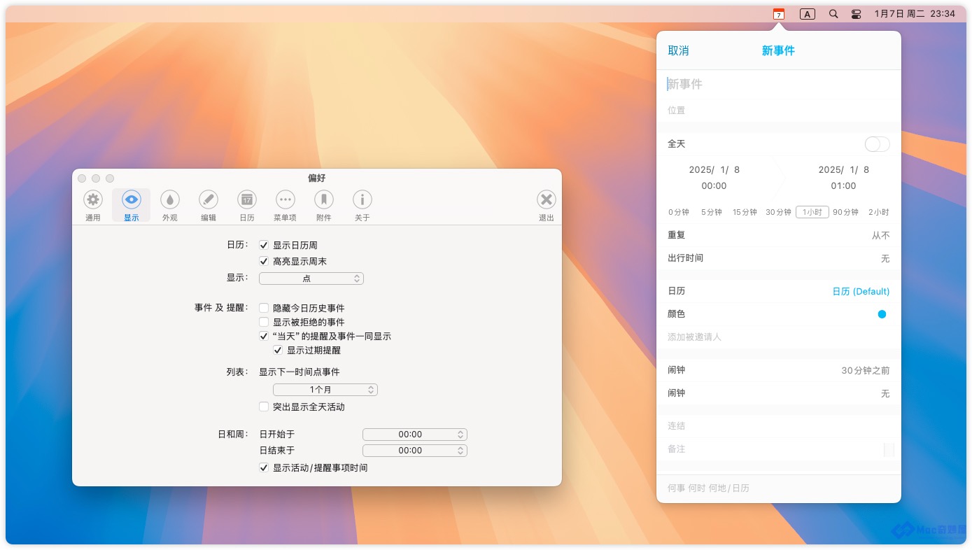Open the 通用 (General) preferences icon
Screen dimensions: 972x550
[x=93, y=200]
